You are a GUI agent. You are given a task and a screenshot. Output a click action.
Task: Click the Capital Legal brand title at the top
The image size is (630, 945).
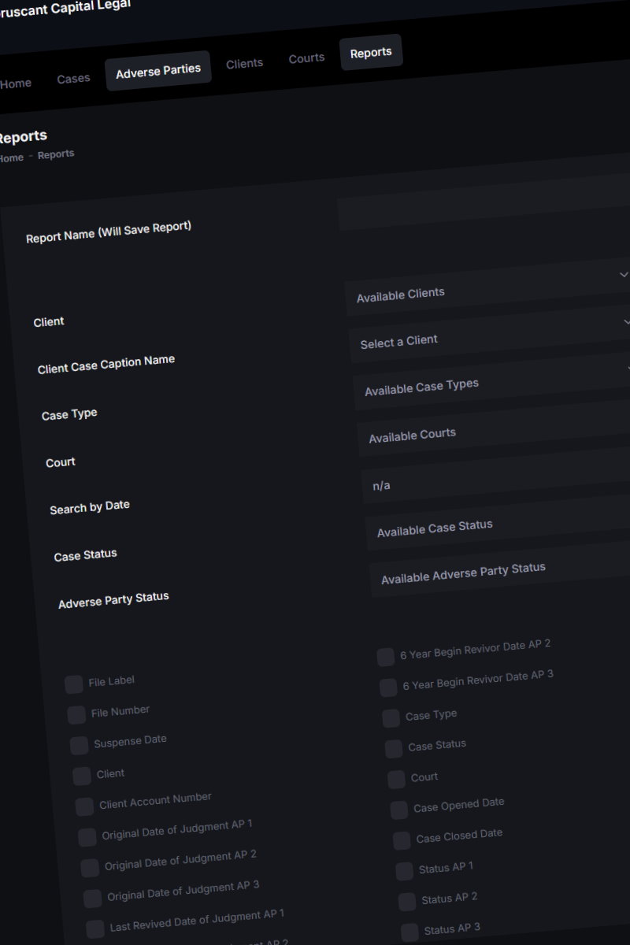65,9
